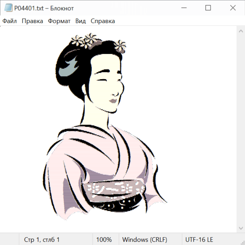
Task: Click the resize grip in the bottom-right corner
Action: pos(242,242)
